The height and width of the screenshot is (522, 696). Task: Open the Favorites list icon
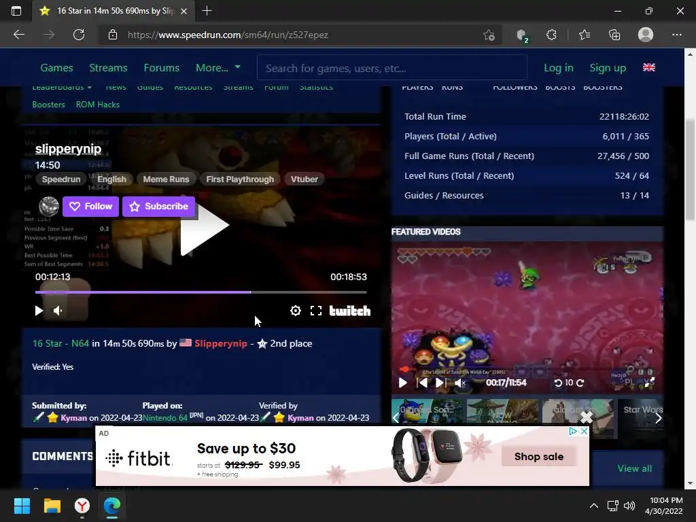(x=585, y=35)
